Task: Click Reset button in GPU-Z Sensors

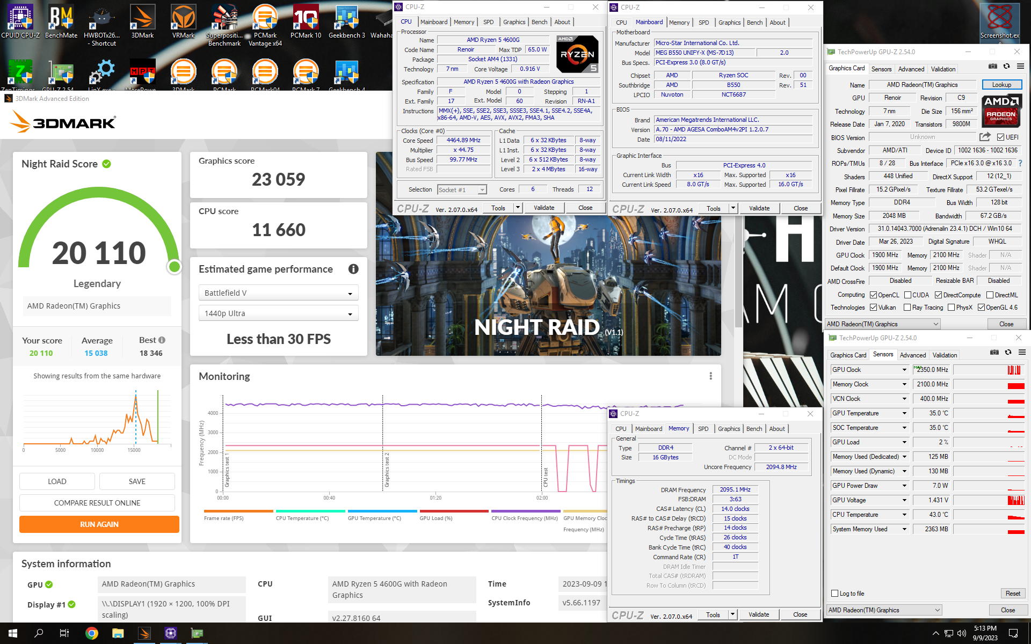Action: click(x=1013, y=593)
